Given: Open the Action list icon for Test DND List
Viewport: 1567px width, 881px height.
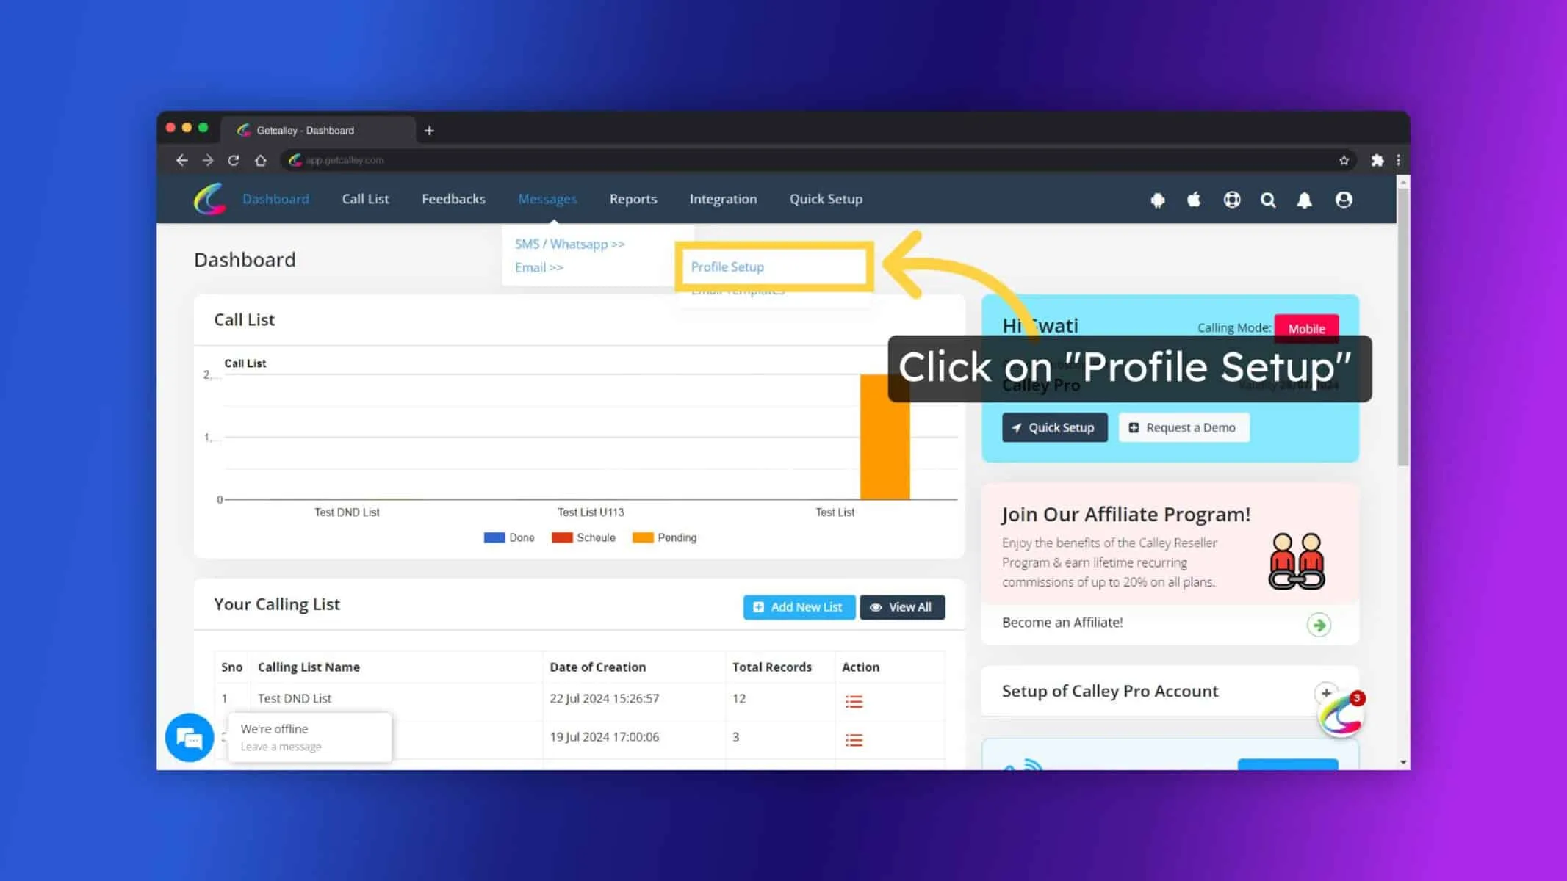Looking at the screenshot, I should [x=854, y=702].
